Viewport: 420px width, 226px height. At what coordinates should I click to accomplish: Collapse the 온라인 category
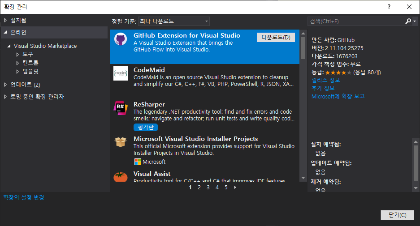tap(5, 32)
